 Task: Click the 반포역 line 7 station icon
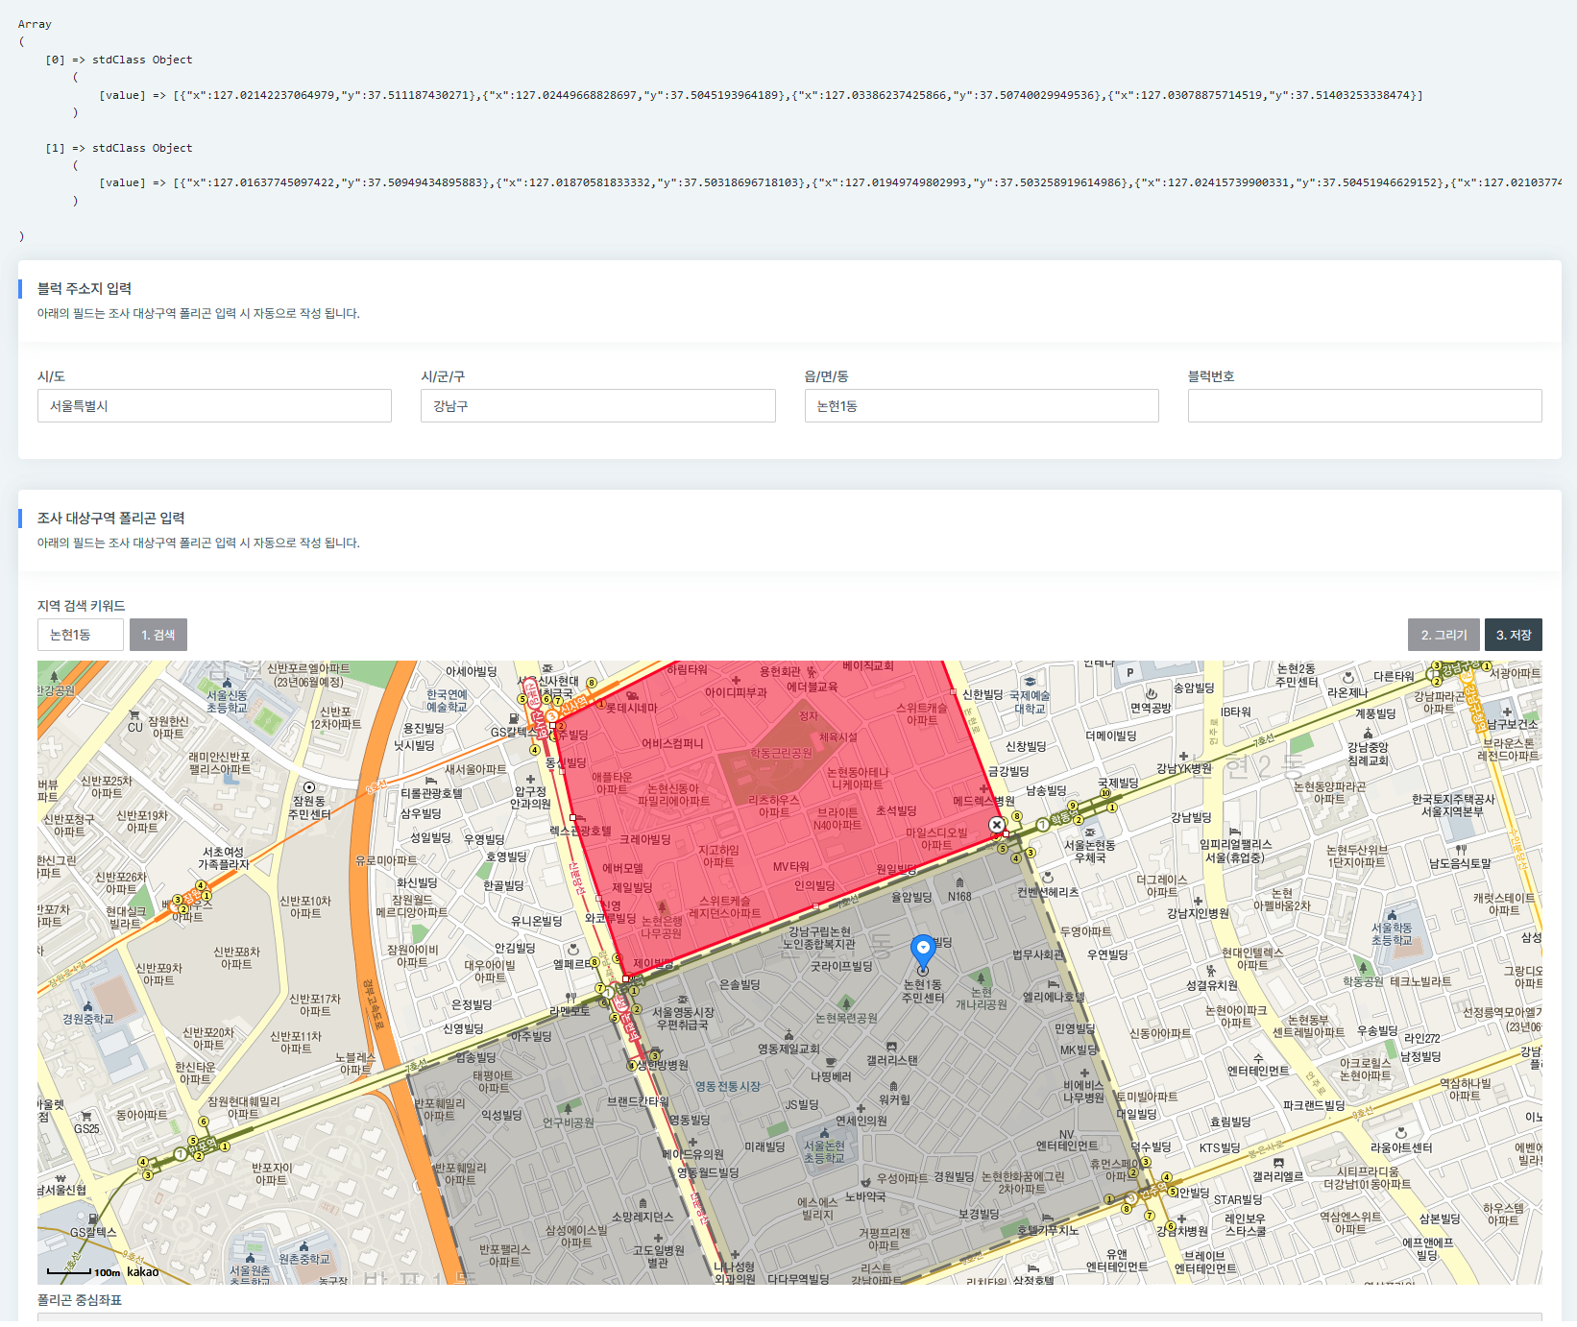coord(180,1154)
